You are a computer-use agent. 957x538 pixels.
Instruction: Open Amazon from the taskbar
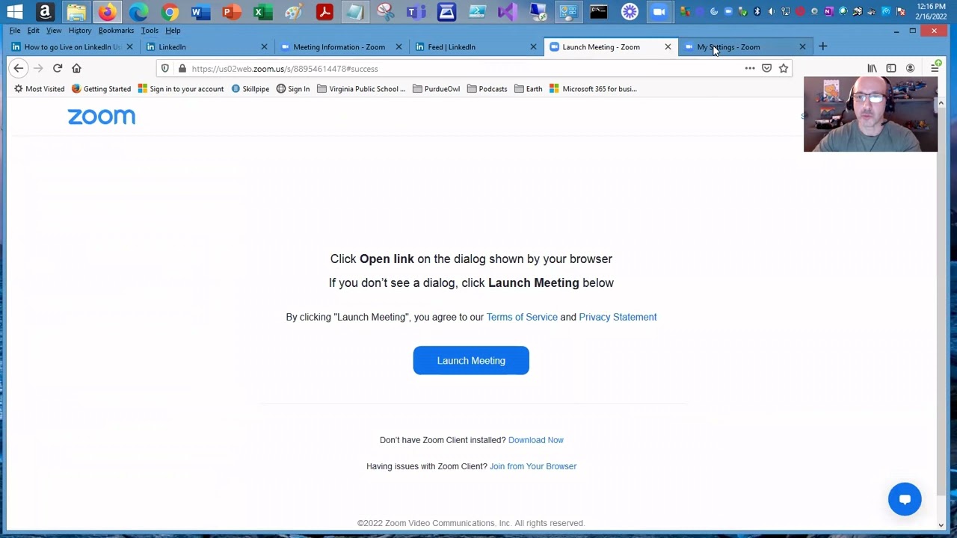pyautogui.click(x=45, y=12)
